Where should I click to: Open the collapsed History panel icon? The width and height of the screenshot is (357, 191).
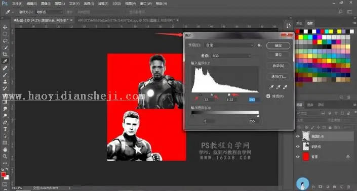289,25
